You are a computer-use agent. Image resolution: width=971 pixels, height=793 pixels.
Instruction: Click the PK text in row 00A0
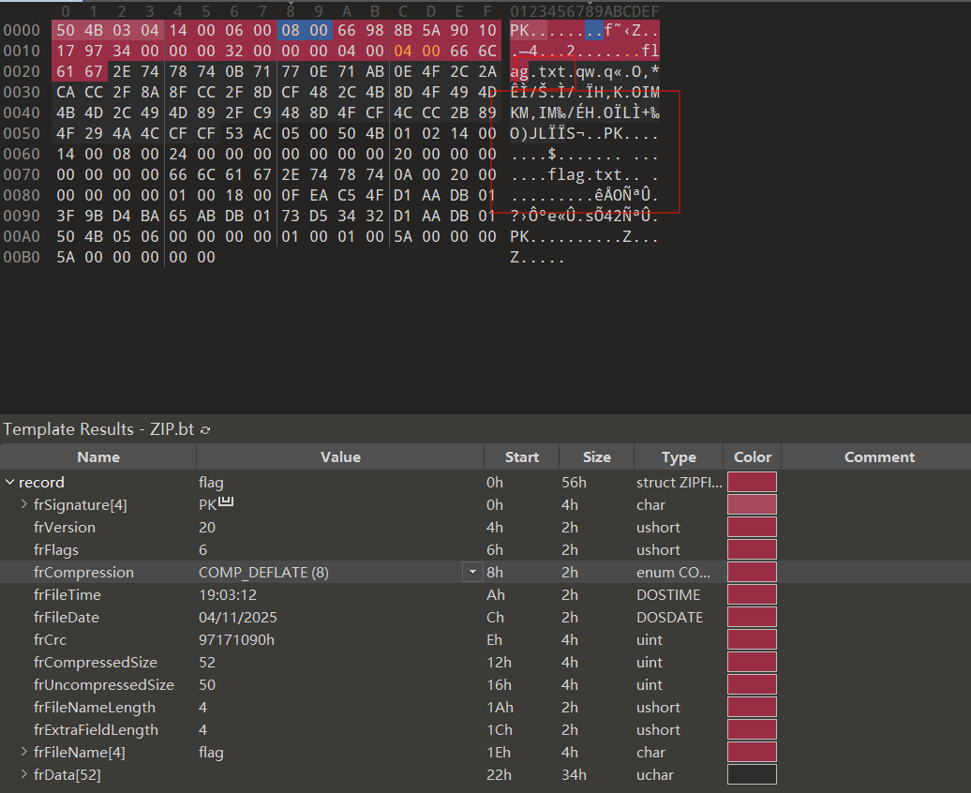(x=519, y=236)
